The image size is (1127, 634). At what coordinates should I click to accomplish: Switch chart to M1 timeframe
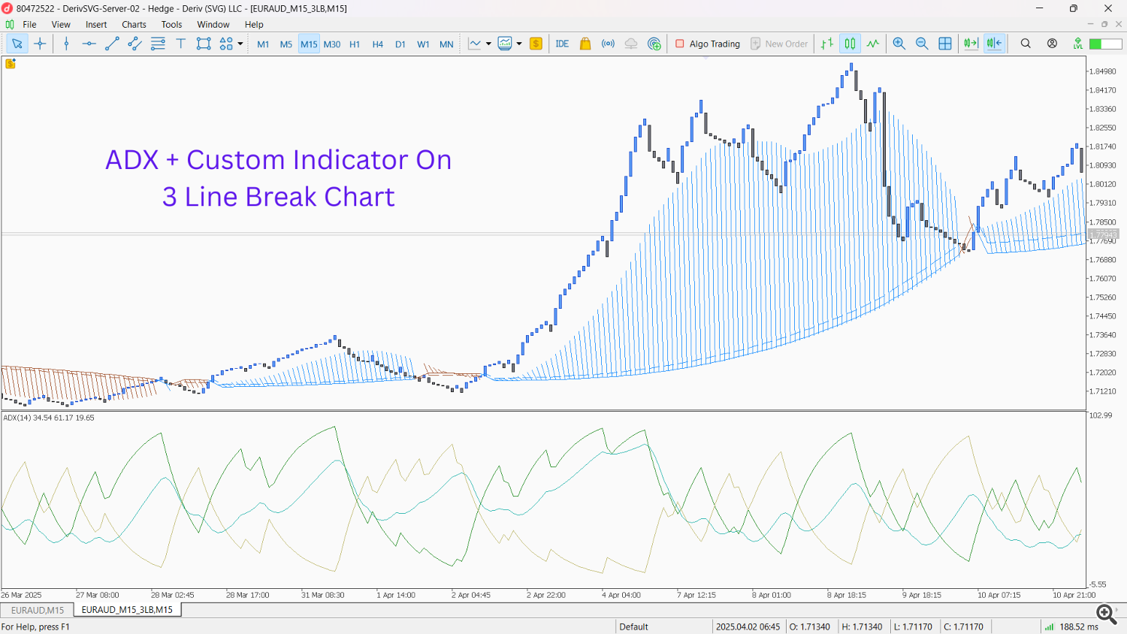point(263,44)
